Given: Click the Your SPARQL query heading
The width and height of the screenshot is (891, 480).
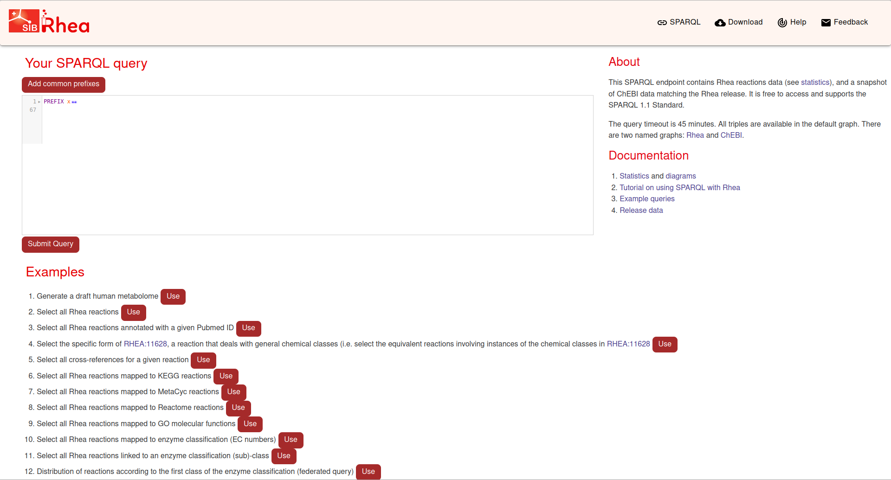Looking at the screenshot, I should point(86,63).
